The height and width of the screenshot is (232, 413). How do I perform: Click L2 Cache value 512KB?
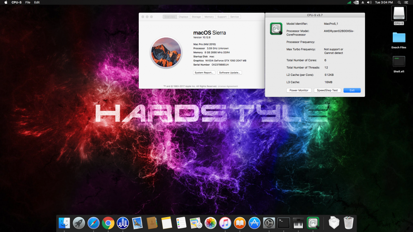click(x=329, y=75)
